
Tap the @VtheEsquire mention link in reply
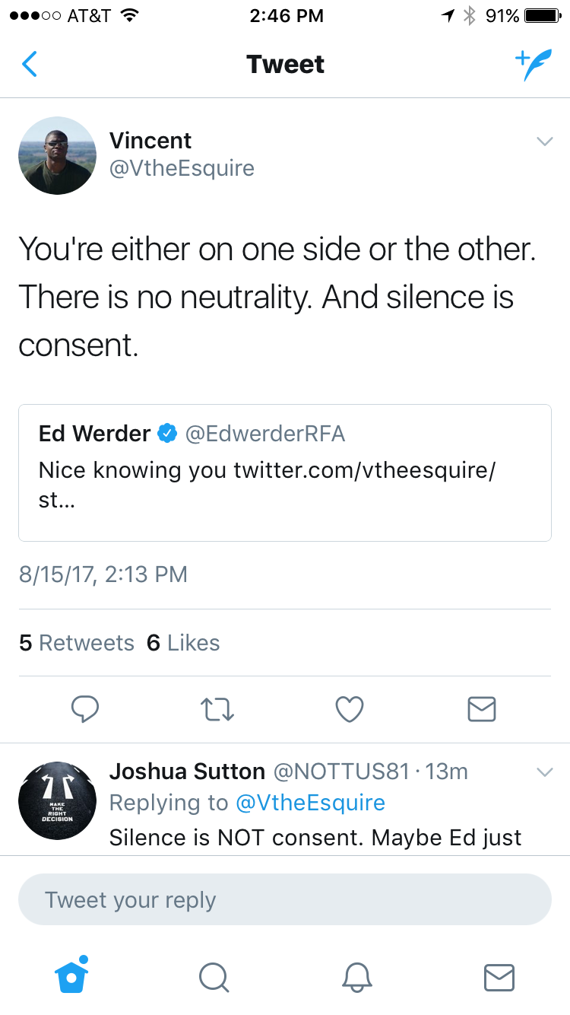(x=310, y=803)
